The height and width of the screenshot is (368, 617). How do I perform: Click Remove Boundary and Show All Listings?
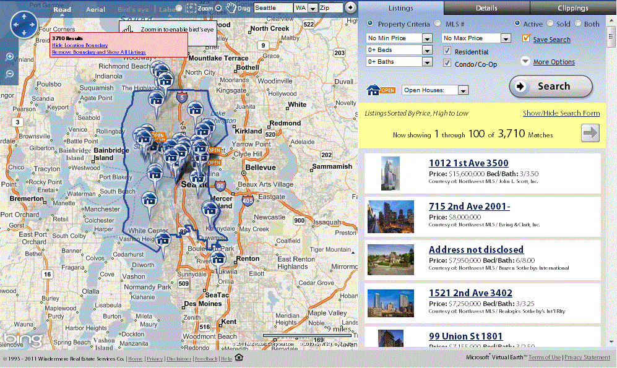click(99, 52)
